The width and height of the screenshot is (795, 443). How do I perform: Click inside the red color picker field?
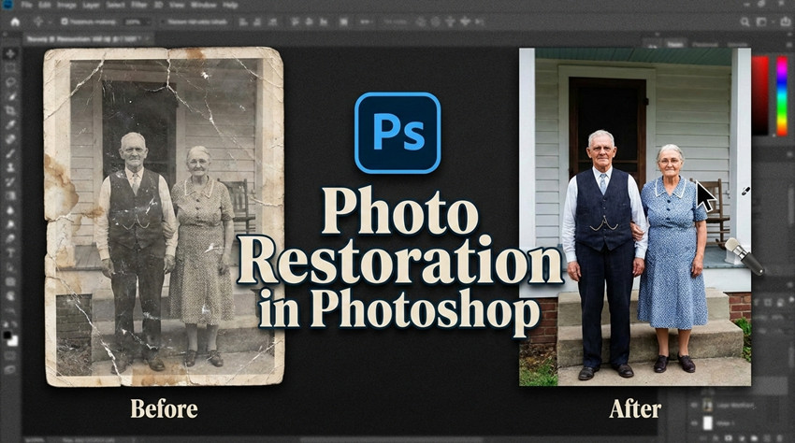(x=760, y=95)
